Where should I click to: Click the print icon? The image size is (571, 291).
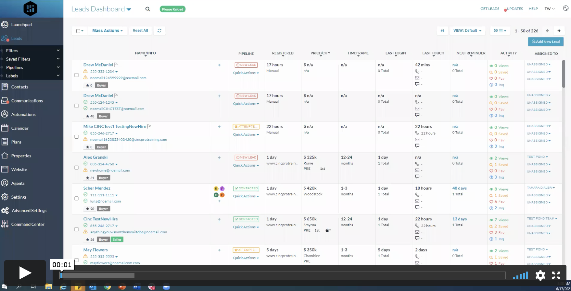[x=442, y=31]
